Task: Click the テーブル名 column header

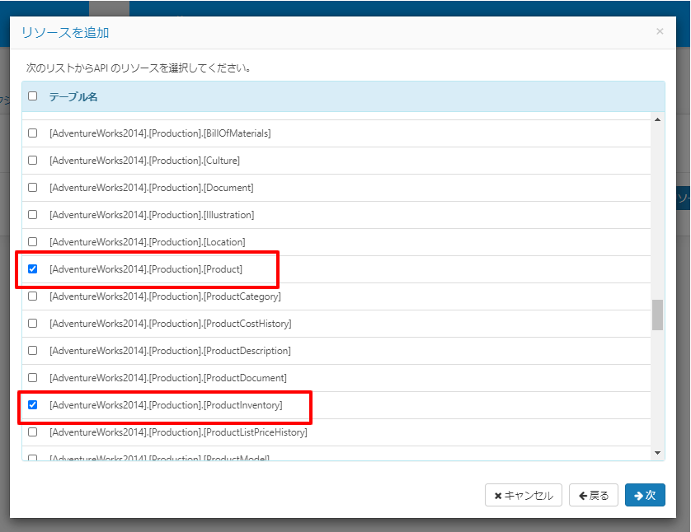Action: pos(73,97)
